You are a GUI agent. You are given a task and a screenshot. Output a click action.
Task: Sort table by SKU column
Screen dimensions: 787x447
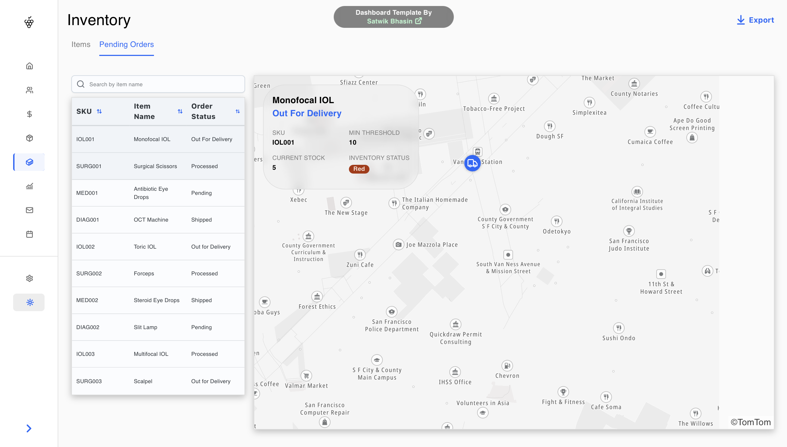tap(99, 111)
